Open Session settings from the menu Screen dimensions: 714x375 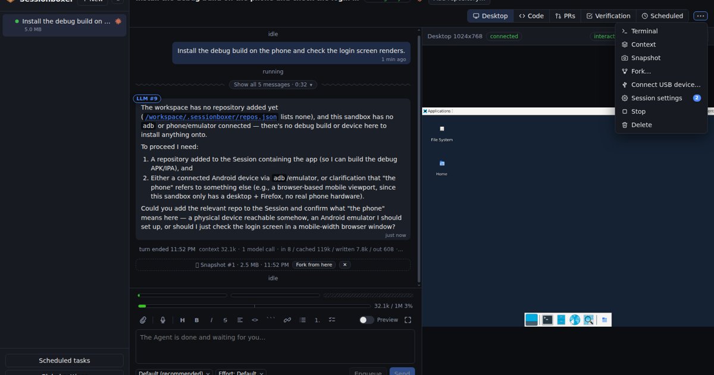(x=661, y=98)
